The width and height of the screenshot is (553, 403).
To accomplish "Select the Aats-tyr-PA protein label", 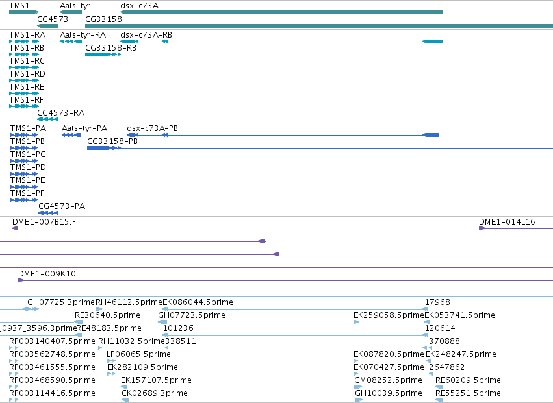I will [x=84, y=128].
